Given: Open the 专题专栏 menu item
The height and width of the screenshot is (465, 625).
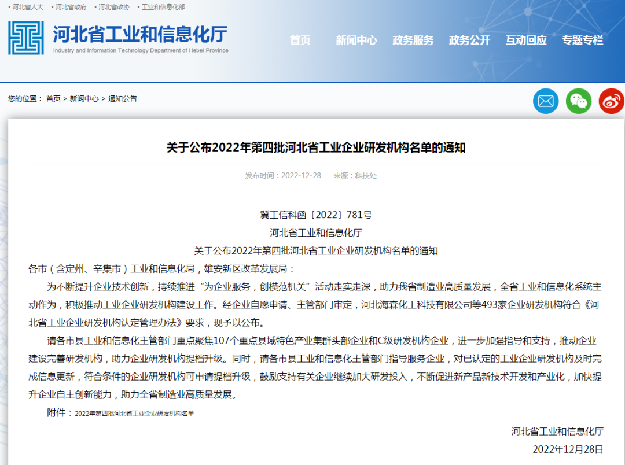Looking at the screenshot, I should 582,40.
